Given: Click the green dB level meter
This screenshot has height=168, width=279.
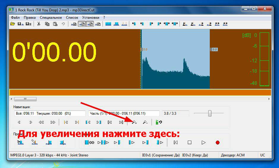Looking at the screenshot, I should pos(264,59).
